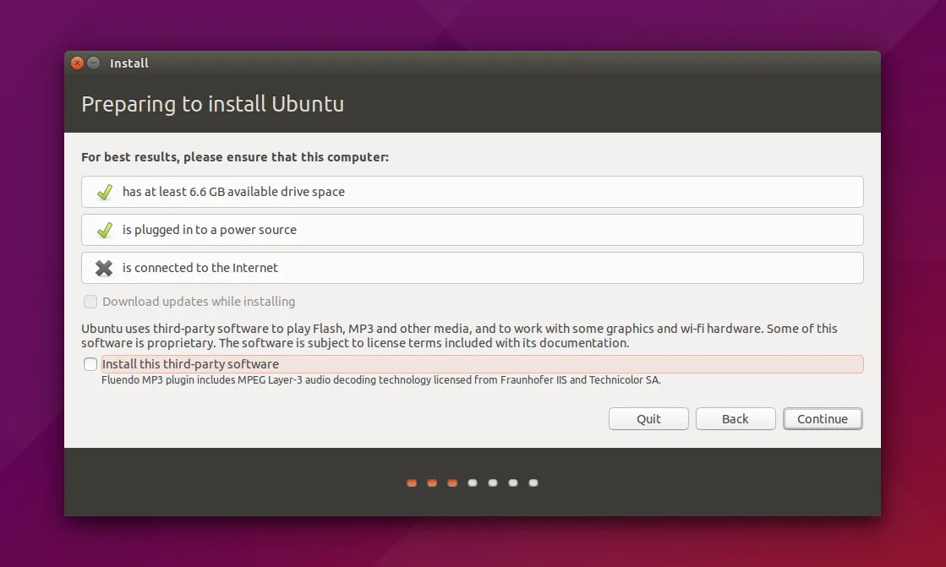Click the Fluendo MP3 plugin license text
The width and height of the screenshot is (946, 567).
[x=381, y=380]
